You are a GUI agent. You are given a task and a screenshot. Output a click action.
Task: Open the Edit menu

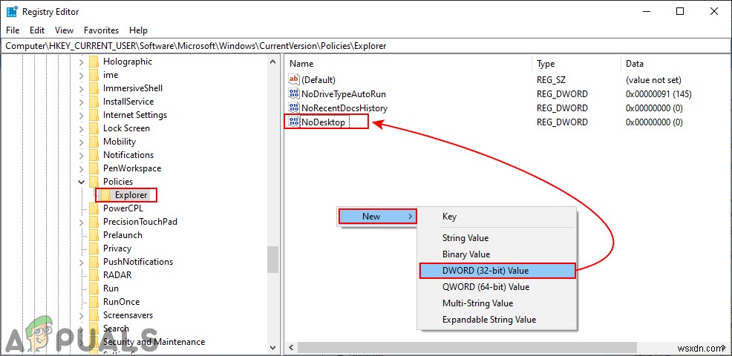(x=37, y=30)
